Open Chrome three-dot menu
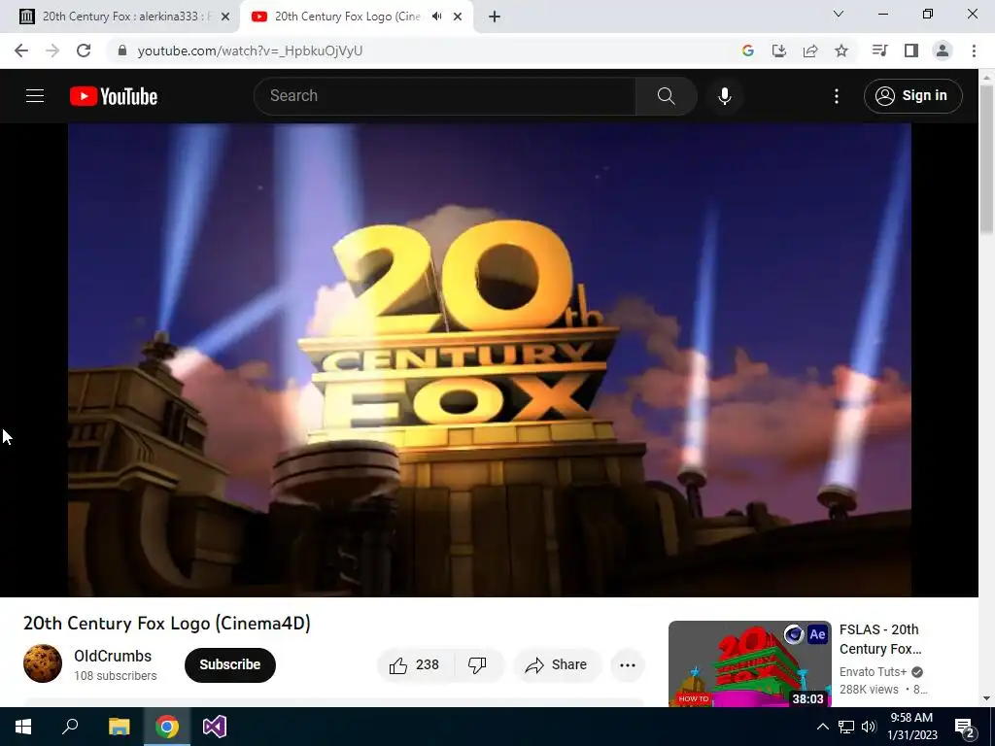The width and height of the screenshot is (995, 746). 974,51
